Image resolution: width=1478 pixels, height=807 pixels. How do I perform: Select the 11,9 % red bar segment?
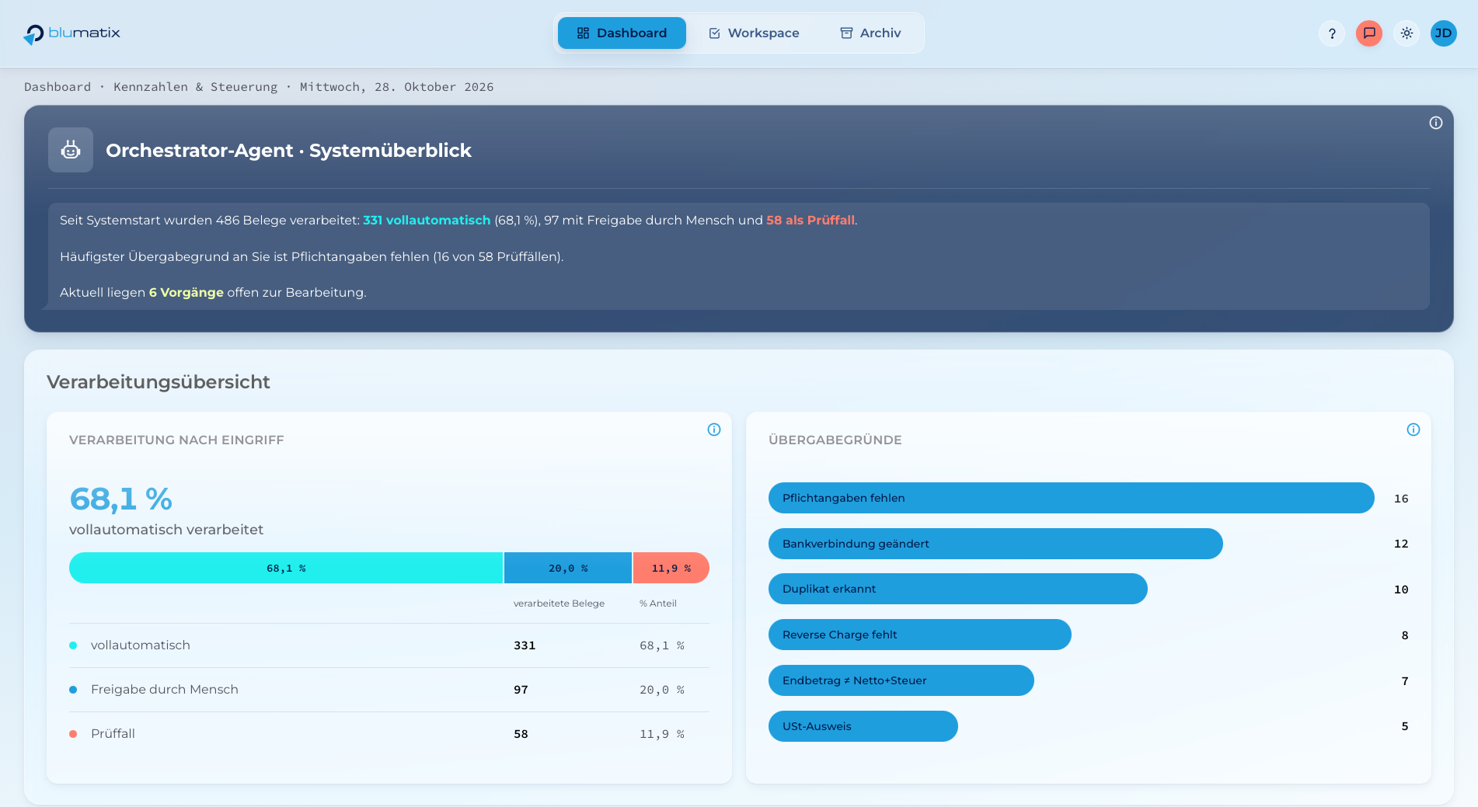tap(671, 568)
